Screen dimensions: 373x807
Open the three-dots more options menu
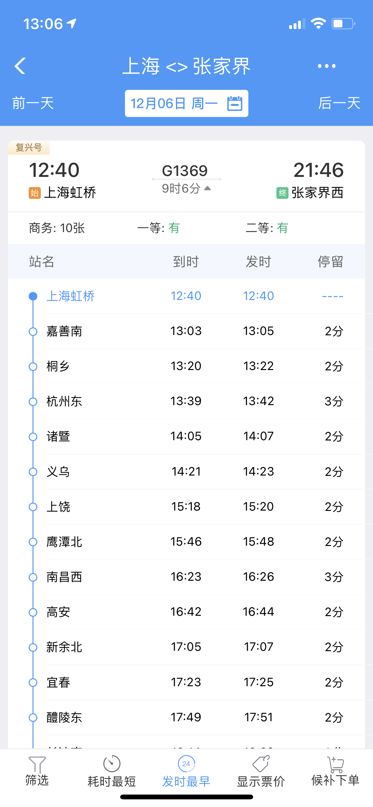click(x=326, y=66)
